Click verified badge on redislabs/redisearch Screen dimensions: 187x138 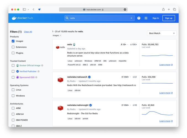(89, 77)
